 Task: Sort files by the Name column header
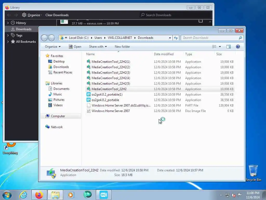[x=118, y=54]
